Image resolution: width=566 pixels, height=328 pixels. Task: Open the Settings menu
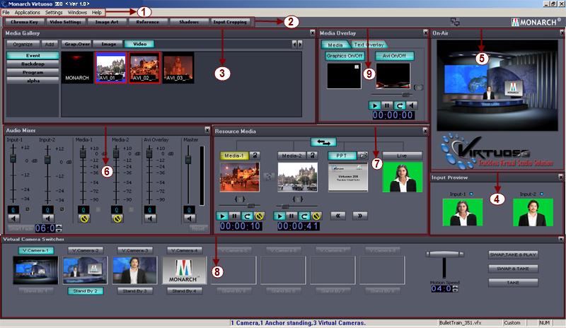(x=54, y=12)
